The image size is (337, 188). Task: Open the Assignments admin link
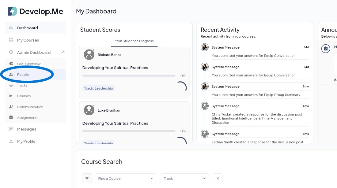(x=28, y=118)
